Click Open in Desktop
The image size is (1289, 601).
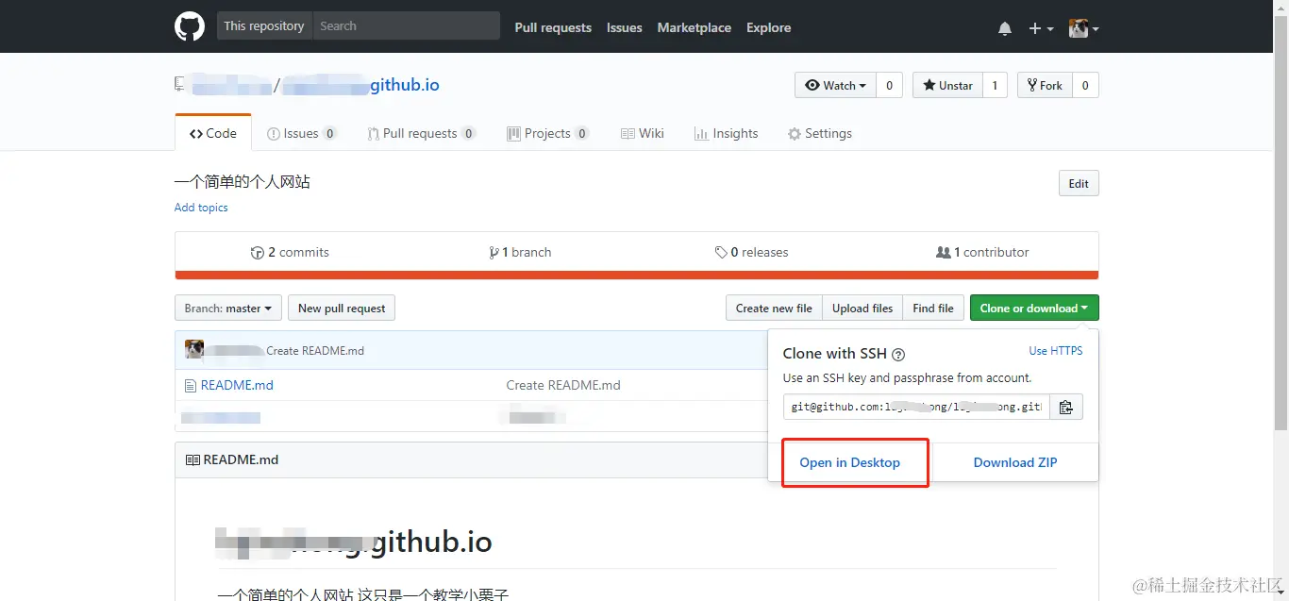(849, 462)
